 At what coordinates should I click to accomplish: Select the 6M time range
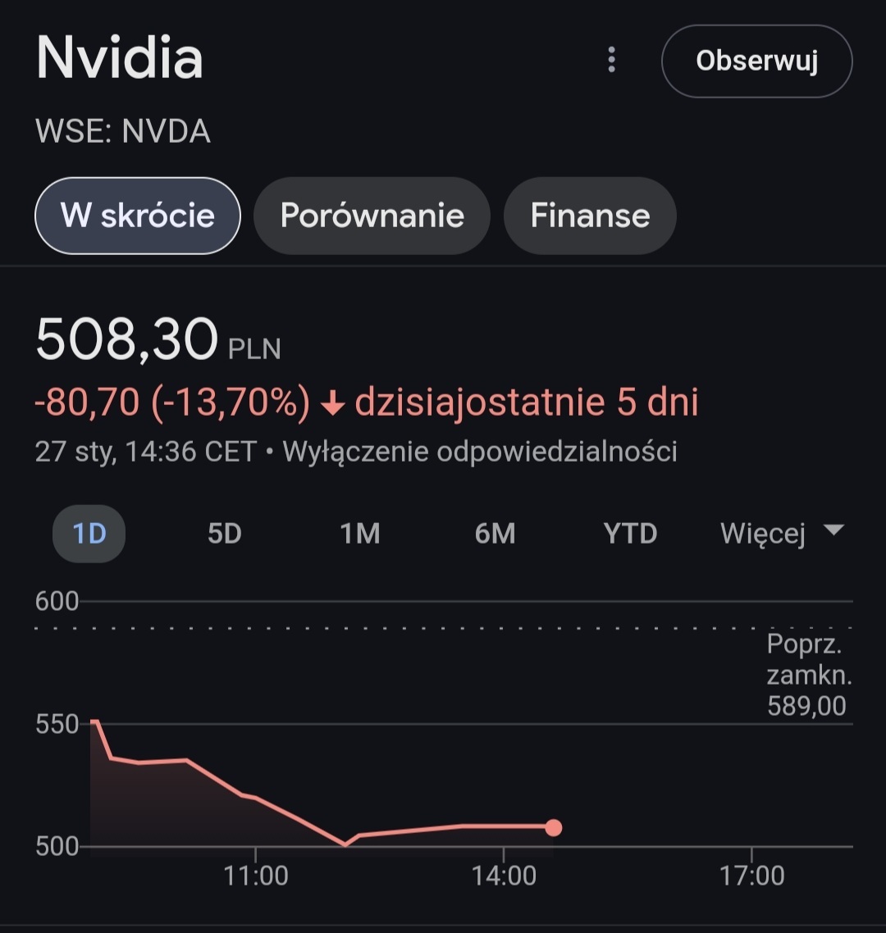click(495, 534)
